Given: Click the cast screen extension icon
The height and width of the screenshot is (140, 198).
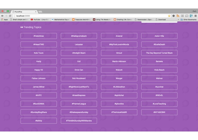Looking at the screenshot, I should (187, 16).
